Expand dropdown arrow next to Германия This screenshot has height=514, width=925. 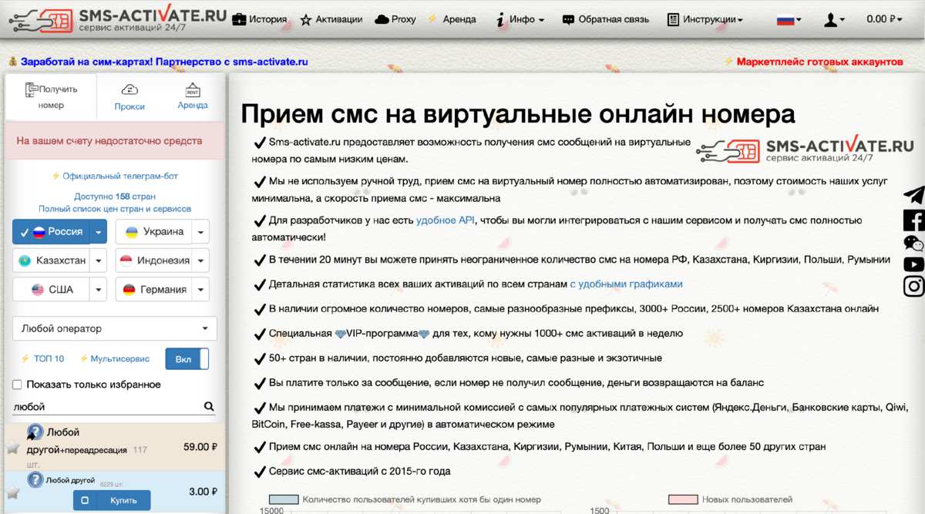[200, 290]
